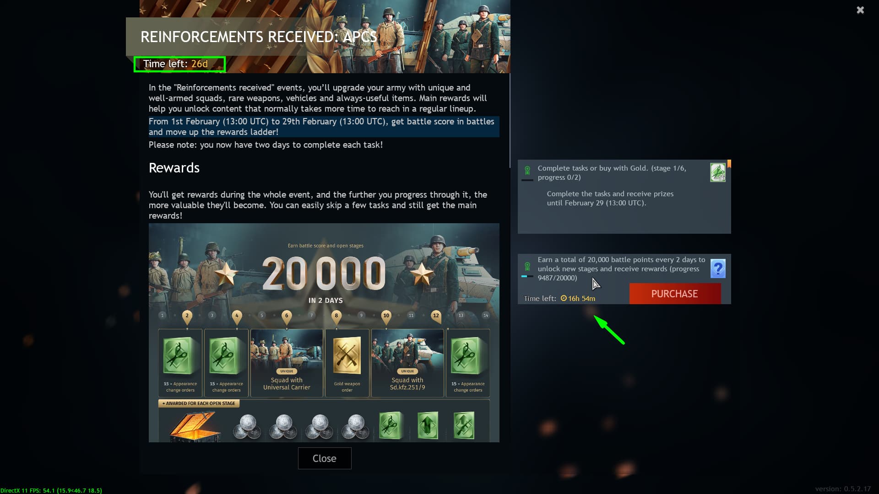Click the stage 4 appearance change orders card
The height and width of the screenshot is (494, 879).
pyautogui.click(x=226, y=363)
